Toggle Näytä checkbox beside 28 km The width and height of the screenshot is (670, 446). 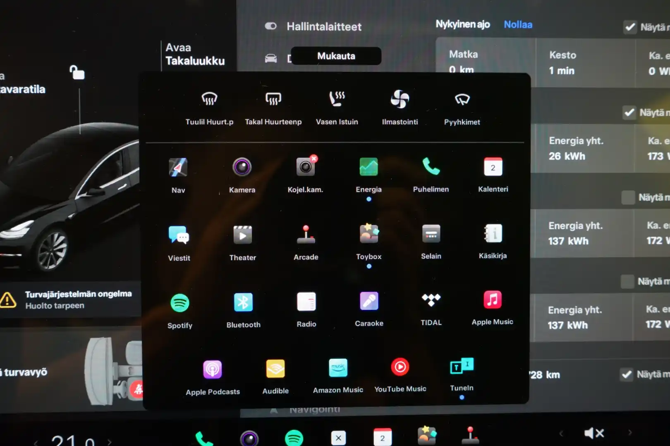click(627, 375)
